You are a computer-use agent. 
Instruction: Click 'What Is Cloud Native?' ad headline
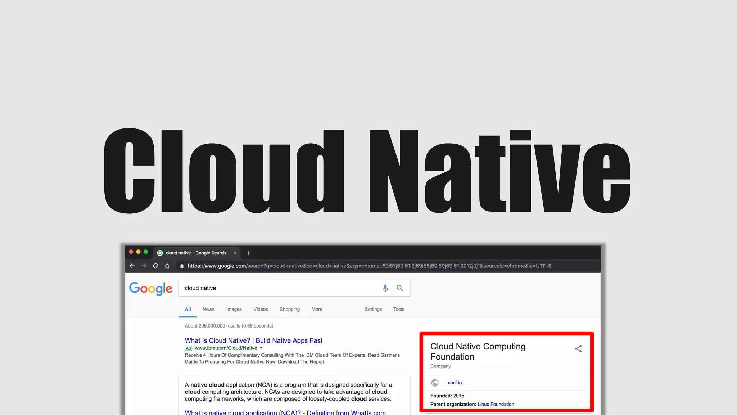tap(253, 340)
